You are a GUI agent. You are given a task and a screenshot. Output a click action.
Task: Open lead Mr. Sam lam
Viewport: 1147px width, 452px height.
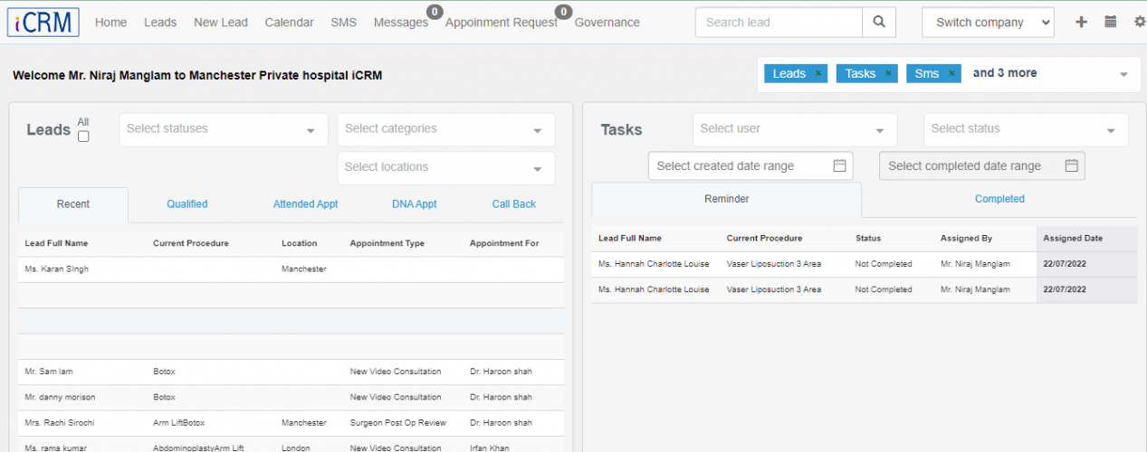pyautogui.click(x=48, y=372)
